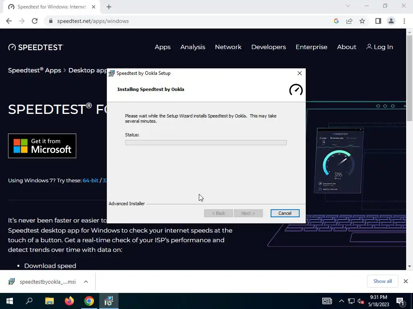Click Speedtest Apps breadcrumb link
Screen dimensions: 413x309
coord(35,70)
